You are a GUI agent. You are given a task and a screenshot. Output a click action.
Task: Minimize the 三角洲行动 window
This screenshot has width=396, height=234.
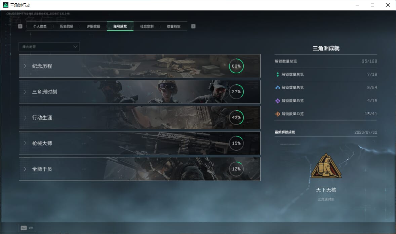[x=357, y=5]
